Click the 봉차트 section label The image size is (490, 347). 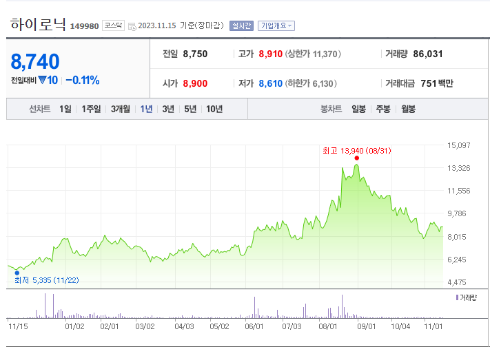point(331,109)
